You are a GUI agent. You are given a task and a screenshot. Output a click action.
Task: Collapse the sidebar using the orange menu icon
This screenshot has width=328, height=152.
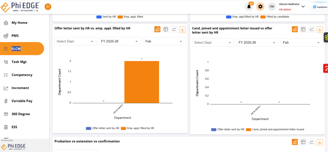pyautogui.click(x=48, y=7)
